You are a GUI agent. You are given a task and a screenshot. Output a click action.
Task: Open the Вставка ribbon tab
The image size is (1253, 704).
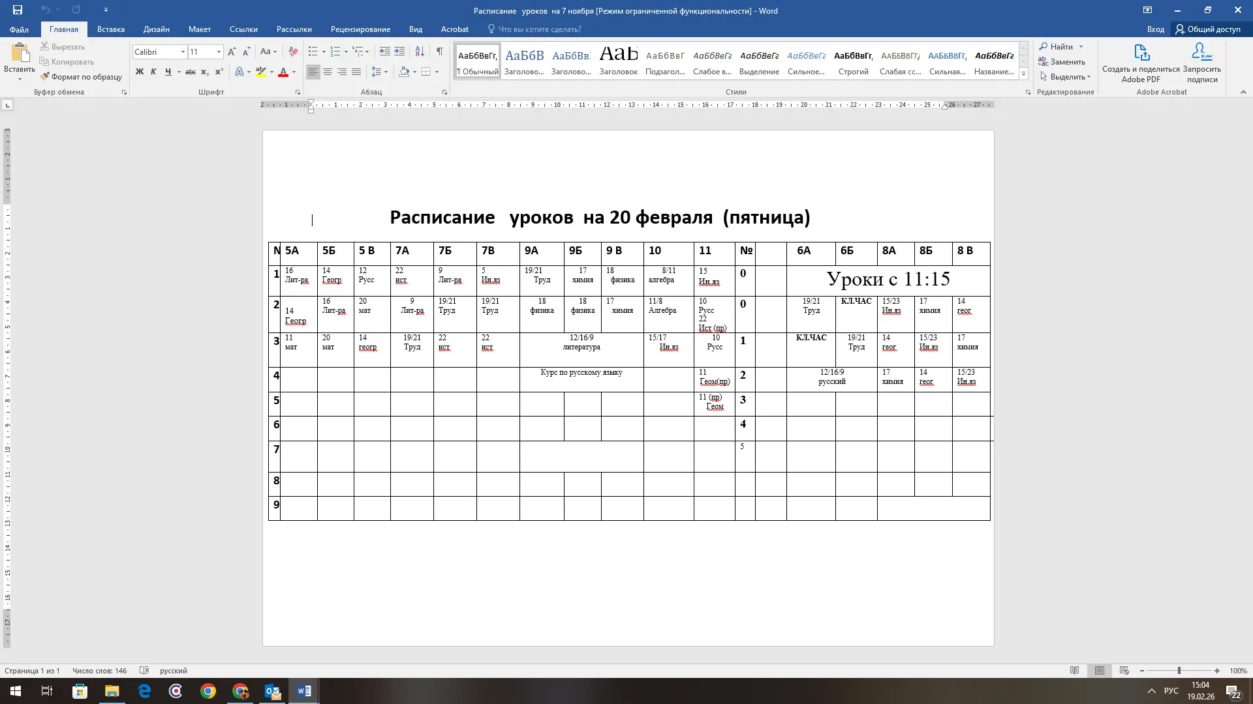tap(110, 29)
